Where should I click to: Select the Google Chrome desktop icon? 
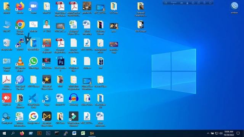click(x=20, y=27)
